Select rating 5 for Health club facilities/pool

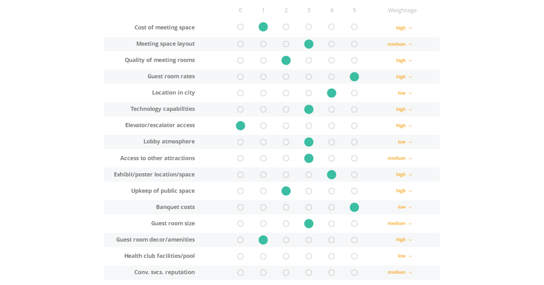pyautogui.click(x=354, y=256)
